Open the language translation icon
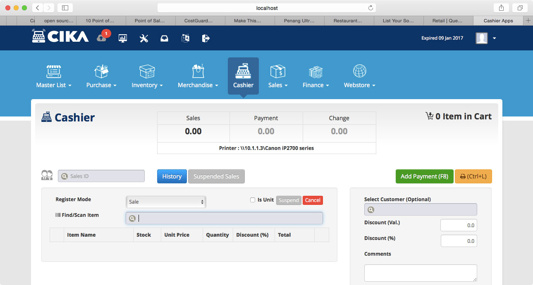The height and width of the screenshot is (285, 533). [185, 38]
